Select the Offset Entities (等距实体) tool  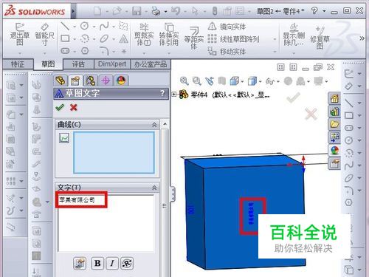point(194,38)
